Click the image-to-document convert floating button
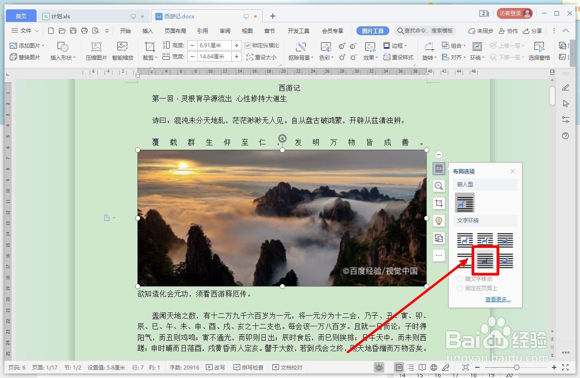Screen dimensions: 580x378 439,238
